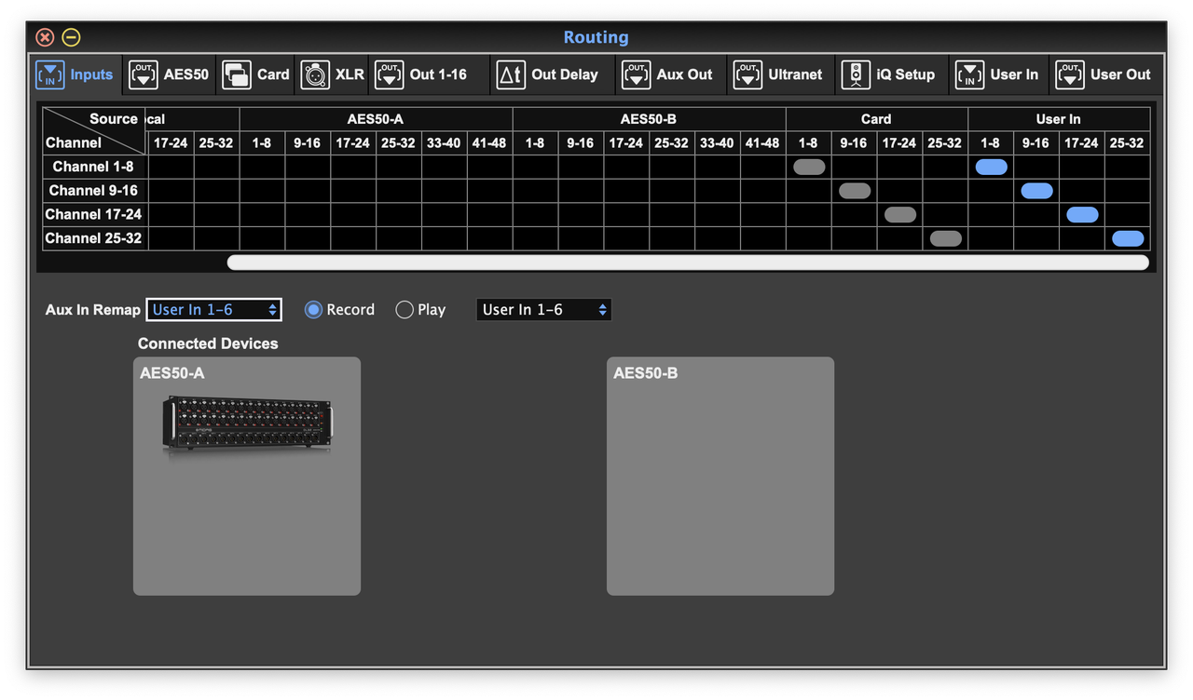Open the Aux In Remap dropdown
1193x700 pixels.
(213, 309)
